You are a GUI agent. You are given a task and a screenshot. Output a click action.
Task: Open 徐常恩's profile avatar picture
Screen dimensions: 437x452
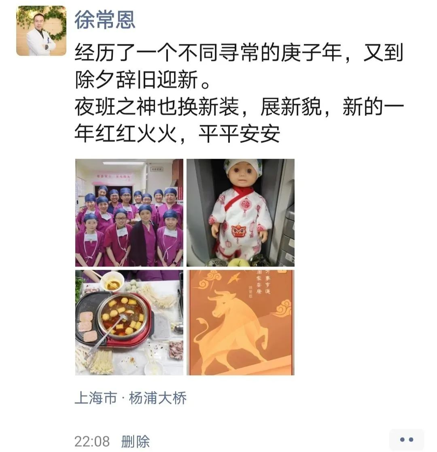pos(41,31)
